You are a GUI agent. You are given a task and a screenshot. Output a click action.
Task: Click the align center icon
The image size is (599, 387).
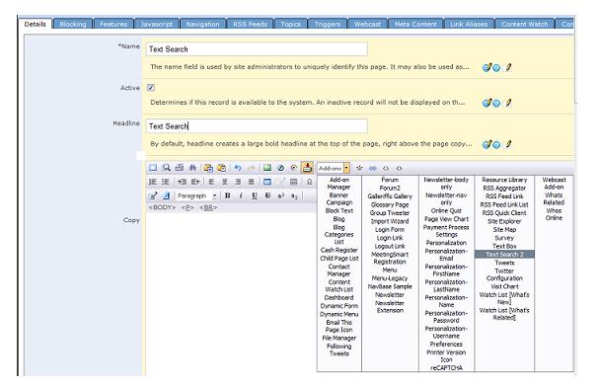pyautogui.click(x=225, y=182)
